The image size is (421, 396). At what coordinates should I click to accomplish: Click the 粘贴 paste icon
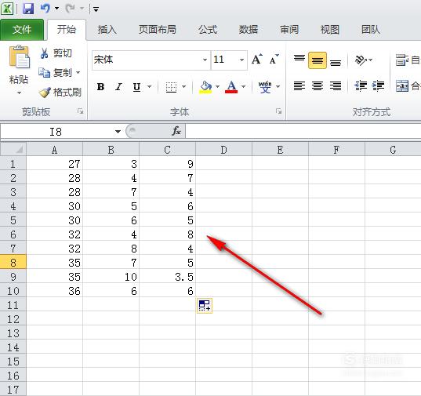(19, 57)
